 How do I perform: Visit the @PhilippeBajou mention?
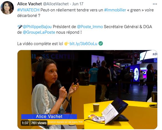[37, 27]
